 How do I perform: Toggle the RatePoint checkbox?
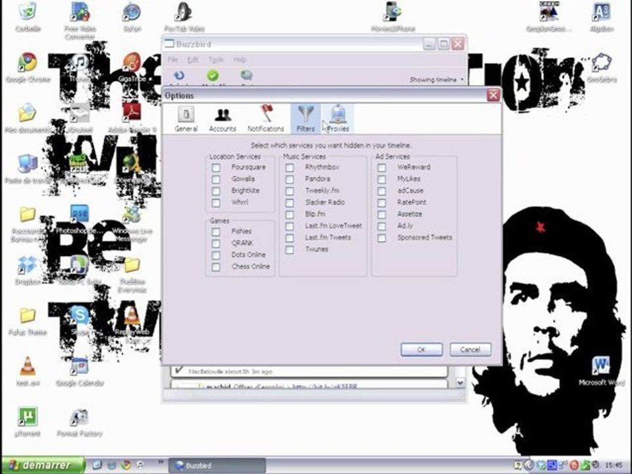click(x=381, y=202)
